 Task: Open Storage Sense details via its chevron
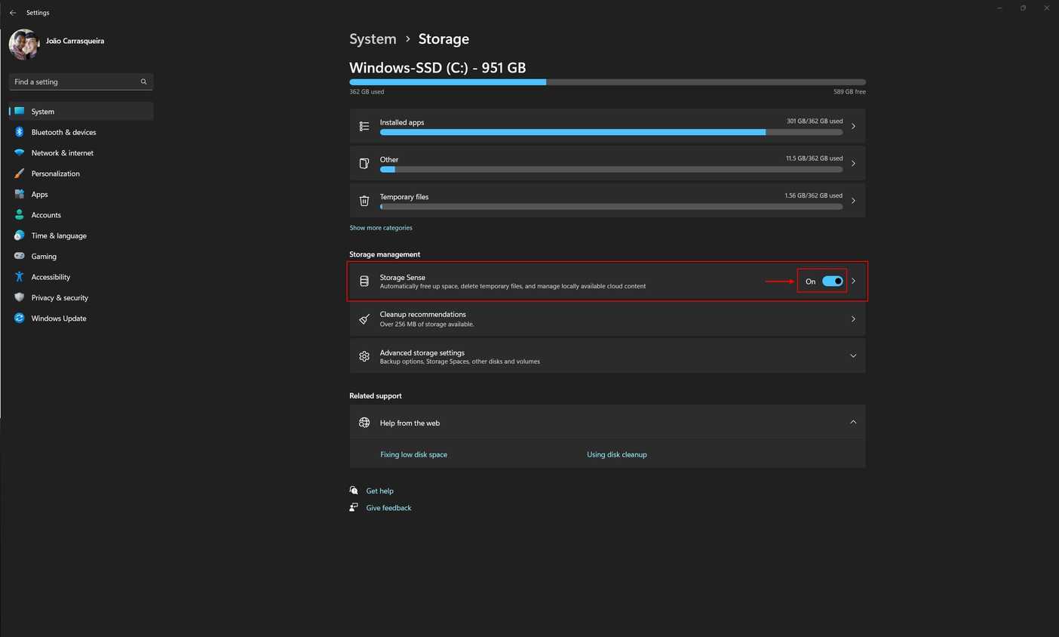(854, 281)
